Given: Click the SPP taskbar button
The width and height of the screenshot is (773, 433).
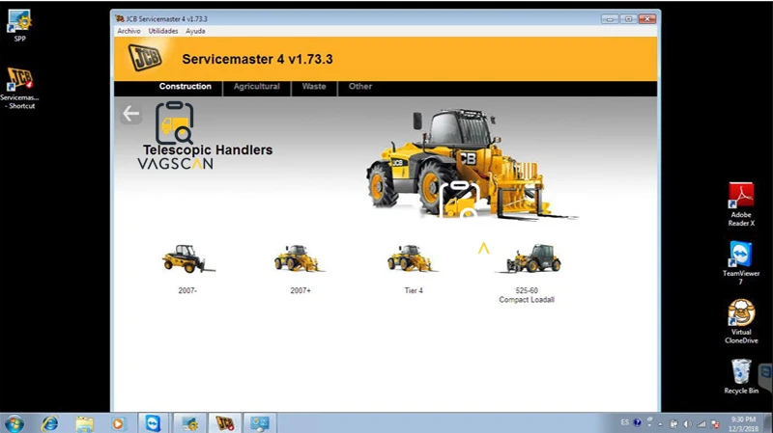Looking at the screenshot, I should point(189,423).
